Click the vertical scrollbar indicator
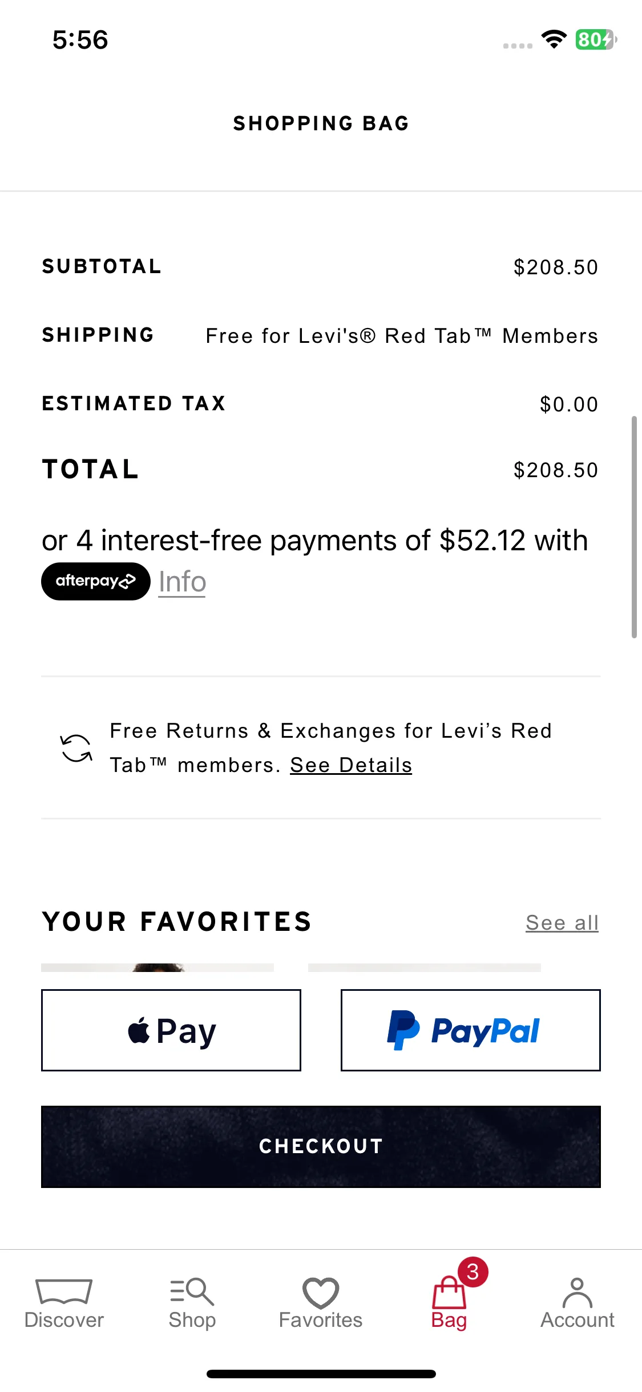The image size is (642, 1392). click(x=633, y=527)
